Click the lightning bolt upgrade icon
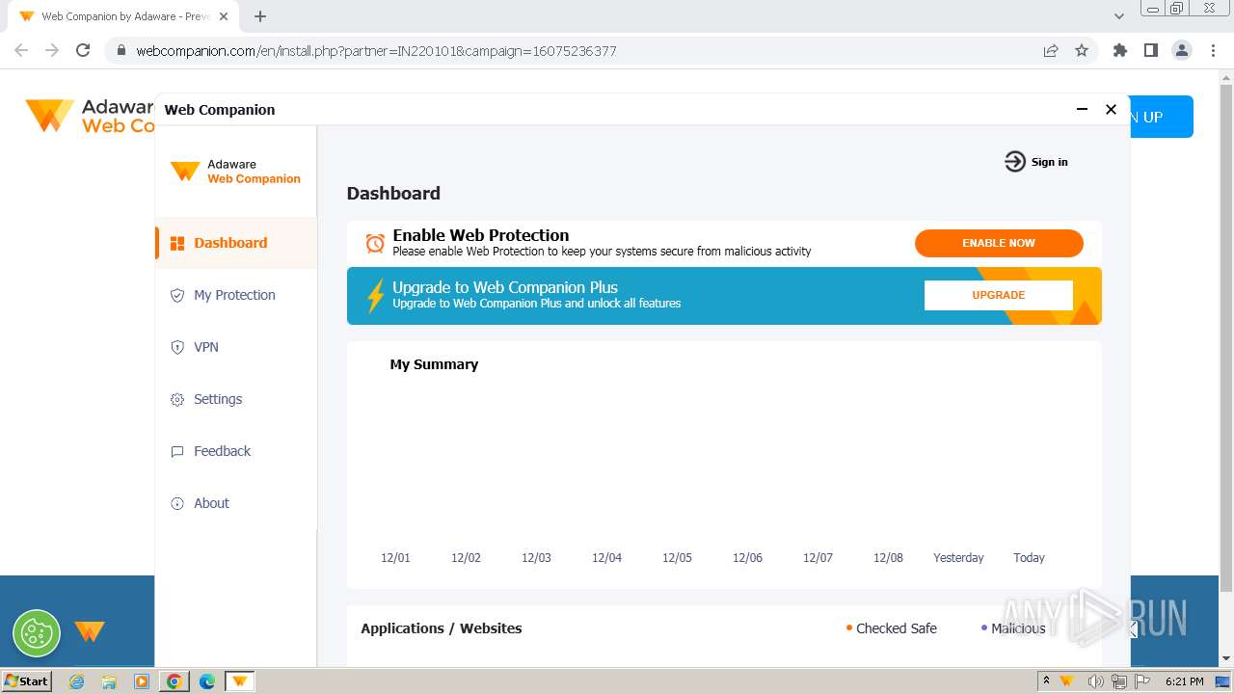The width and height of the screenshot is (1234, 694). coord(375,295)
